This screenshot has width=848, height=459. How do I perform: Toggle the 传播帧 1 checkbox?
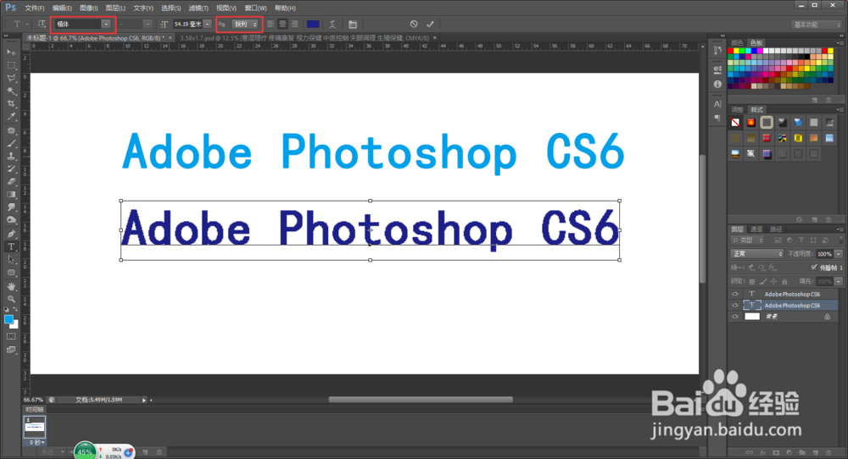(x=814, y=268)
